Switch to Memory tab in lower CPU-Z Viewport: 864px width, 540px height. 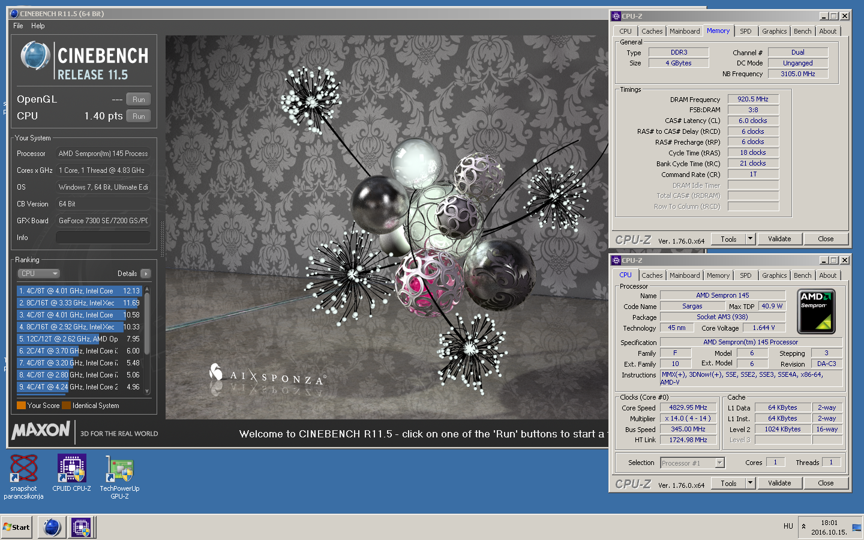coord(718,275)
